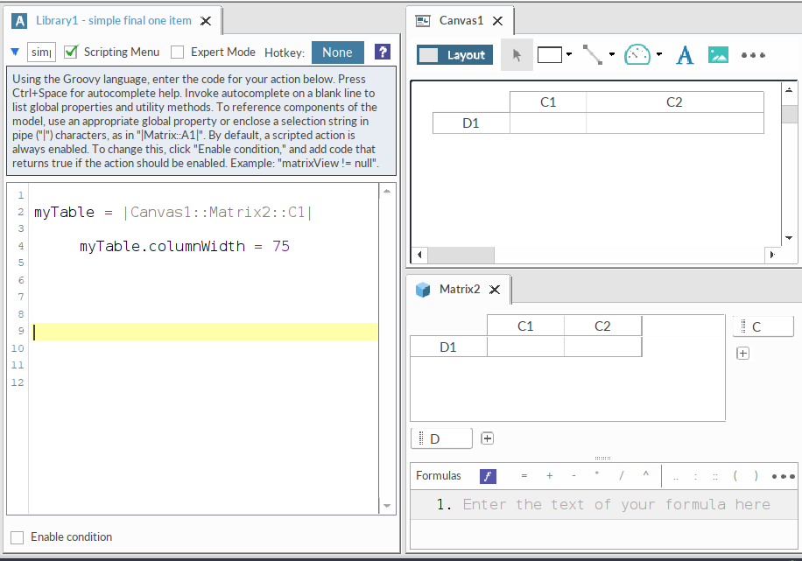Select the text box A tool
The image size is (802, 561).
pos(685,55)
